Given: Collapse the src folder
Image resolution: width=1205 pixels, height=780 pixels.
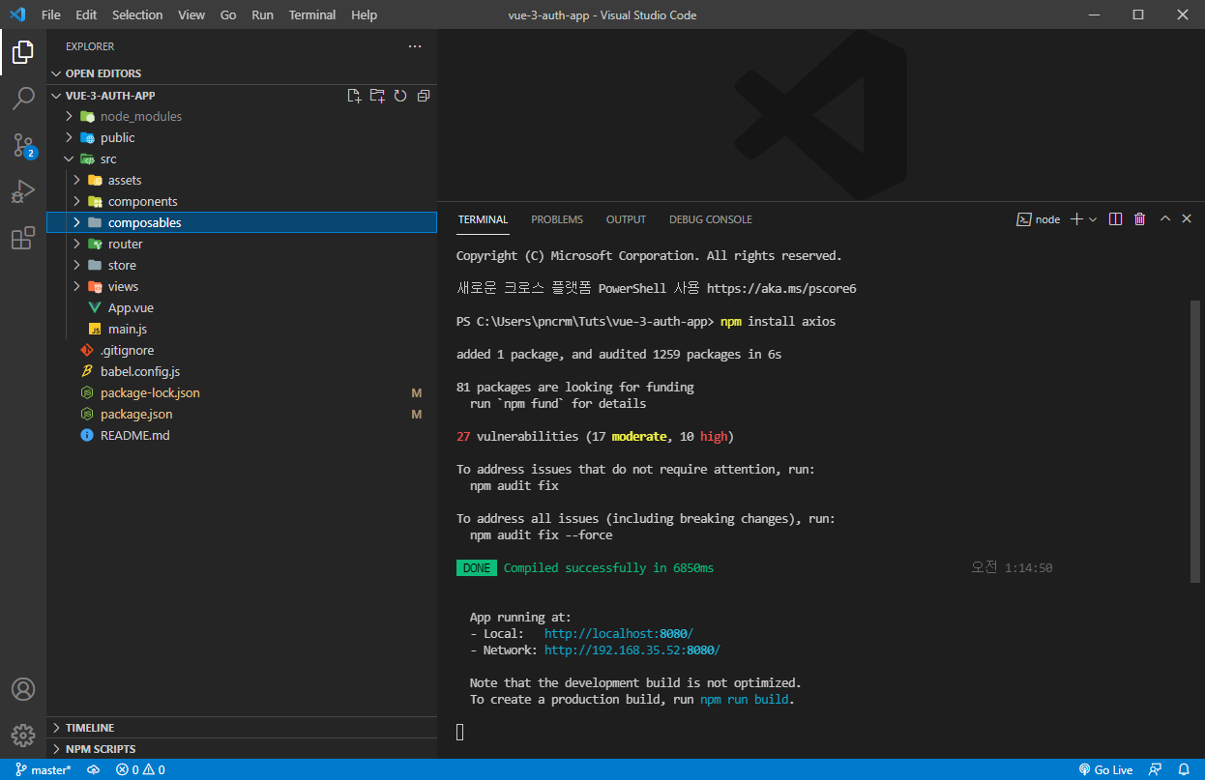Looking at the screenshot, I should pos(69,159).
